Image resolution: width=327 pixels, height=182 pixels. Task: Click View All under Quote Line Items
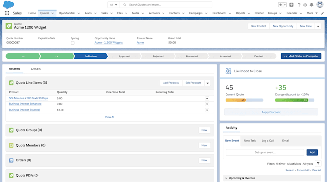coord(110,117)
